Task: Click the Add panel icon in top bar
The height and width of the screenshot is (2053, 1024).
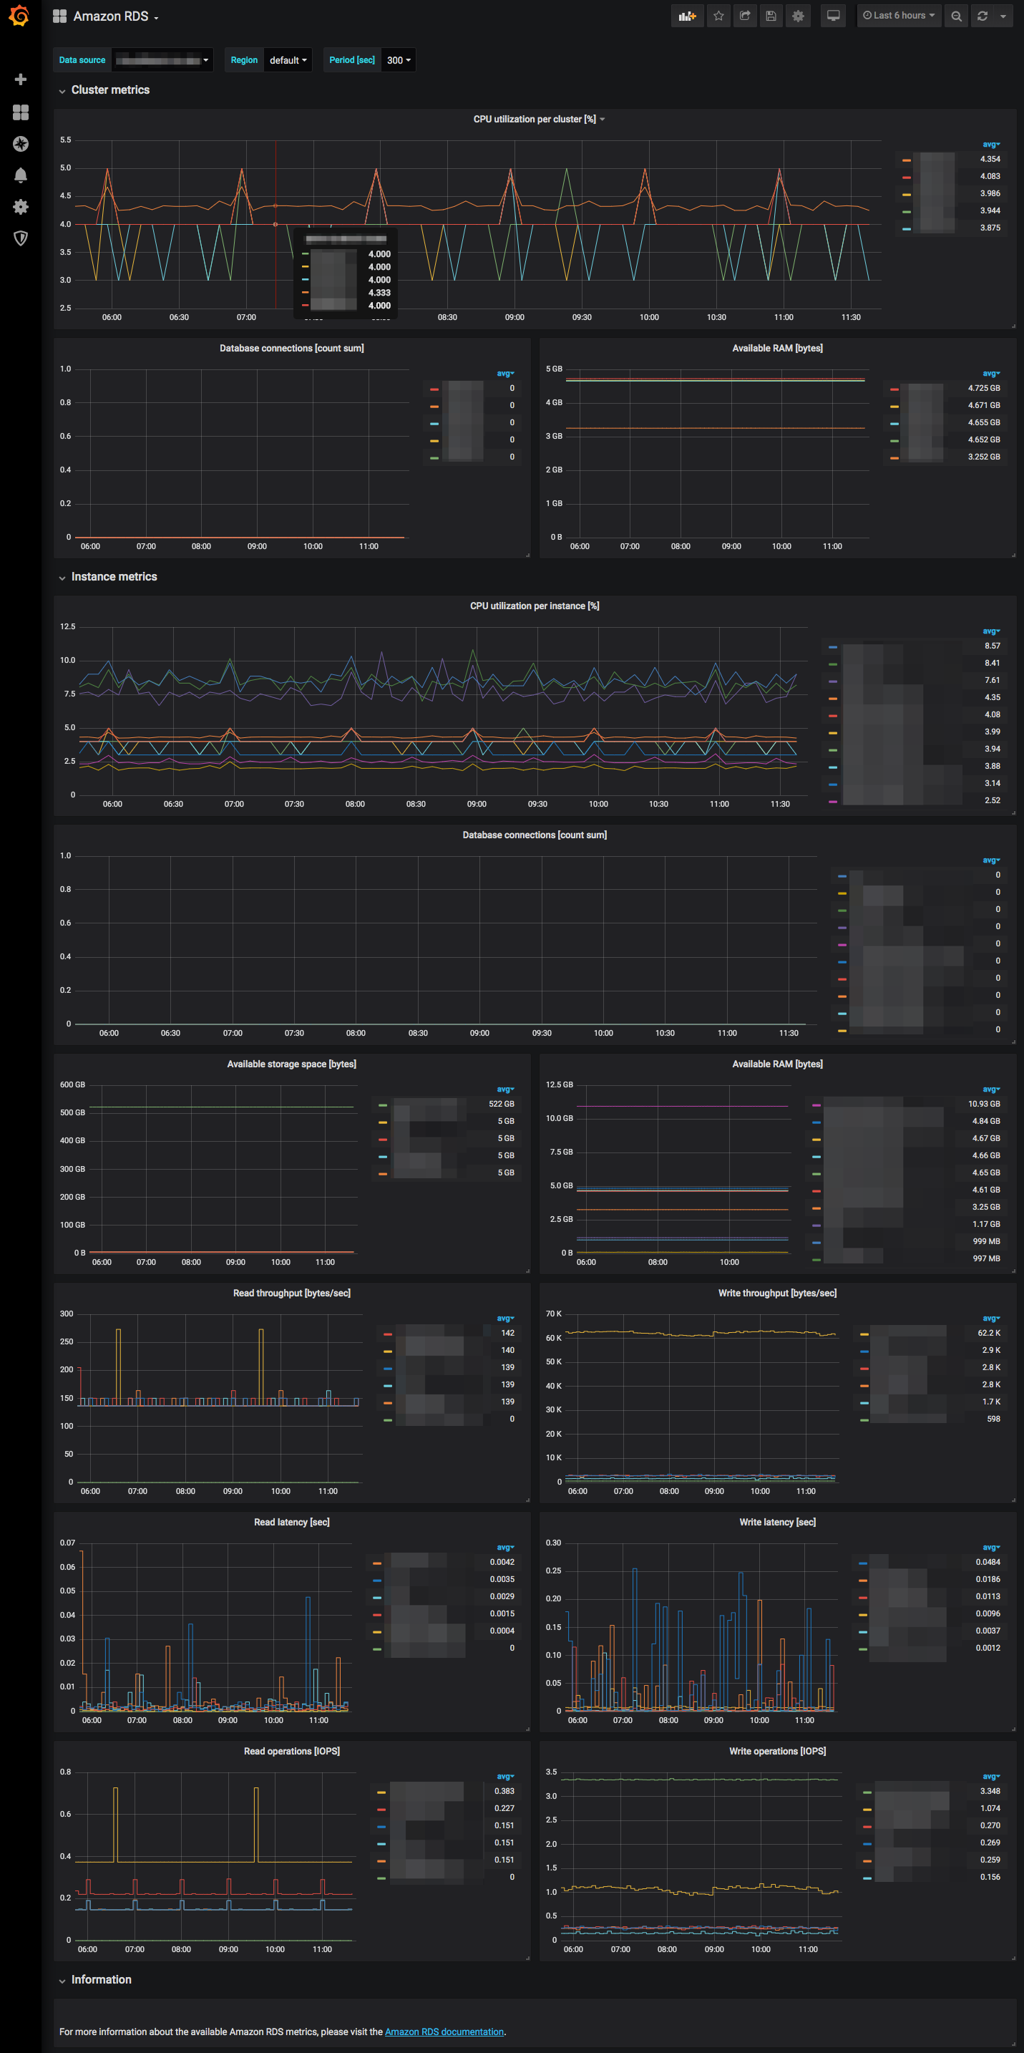Action: coord(687,16)
